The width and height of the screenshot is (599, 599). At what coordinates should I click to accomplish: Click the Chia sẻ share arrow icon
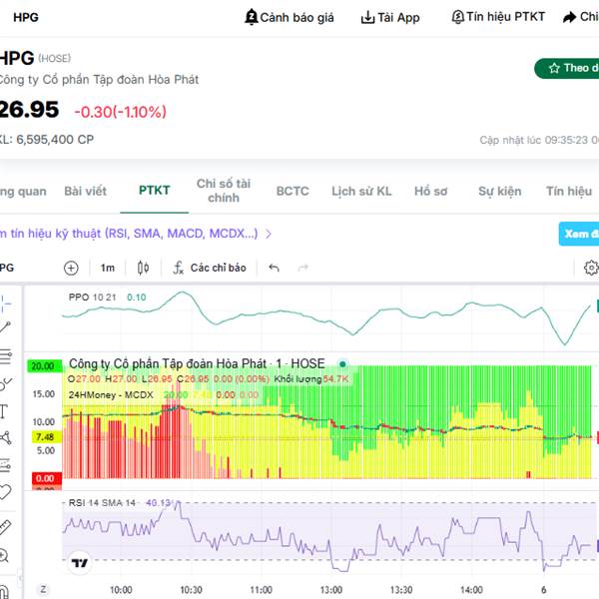pos(569,17)
